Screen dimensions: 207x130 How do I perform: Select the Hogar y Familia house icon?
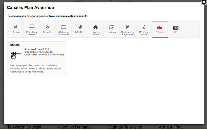tap(96, 27)
